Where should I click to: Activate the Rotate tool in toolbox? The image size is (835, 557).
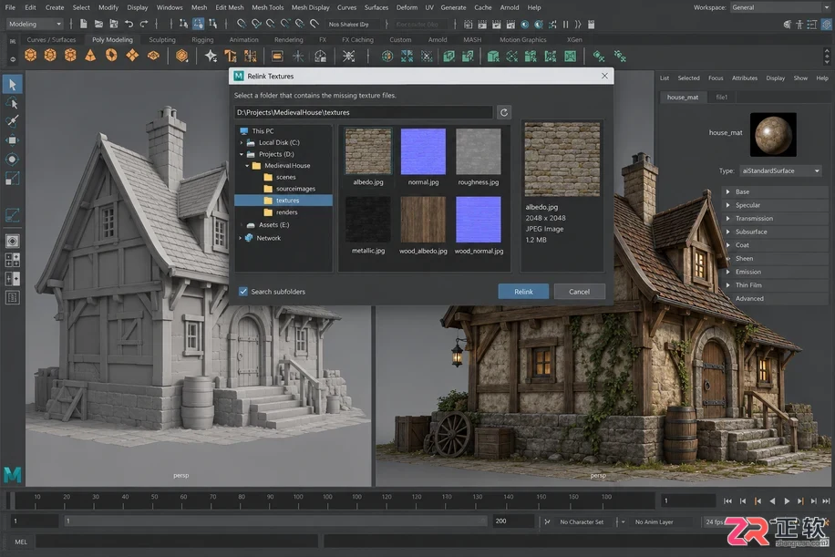[12, 160]
